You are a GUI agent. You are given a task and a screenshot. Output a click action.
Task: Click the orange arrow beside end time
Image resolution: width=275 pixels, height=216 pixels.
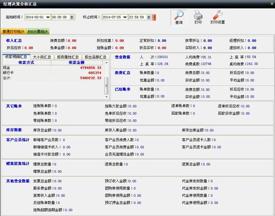[x=154, y=17]
